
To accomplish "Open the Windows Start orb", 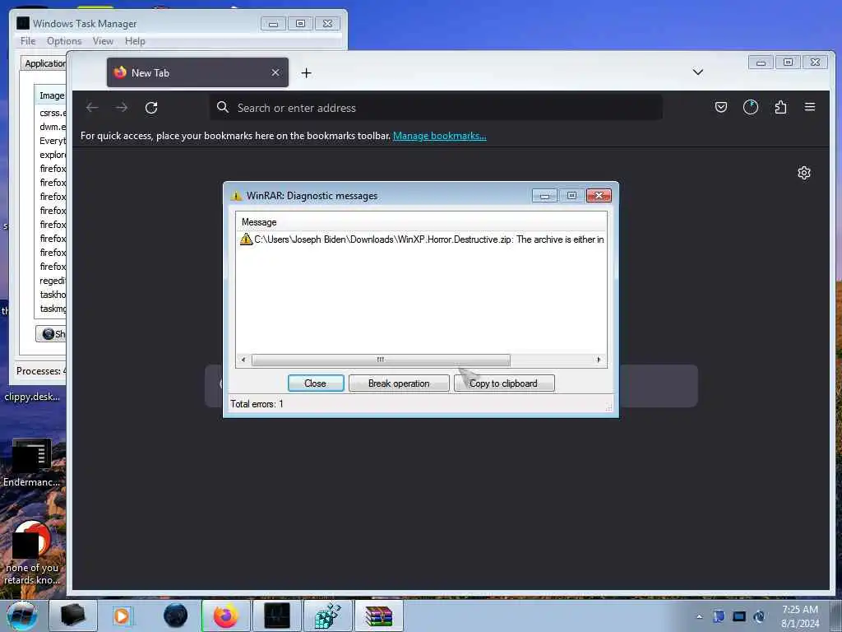I will [22, 616].
